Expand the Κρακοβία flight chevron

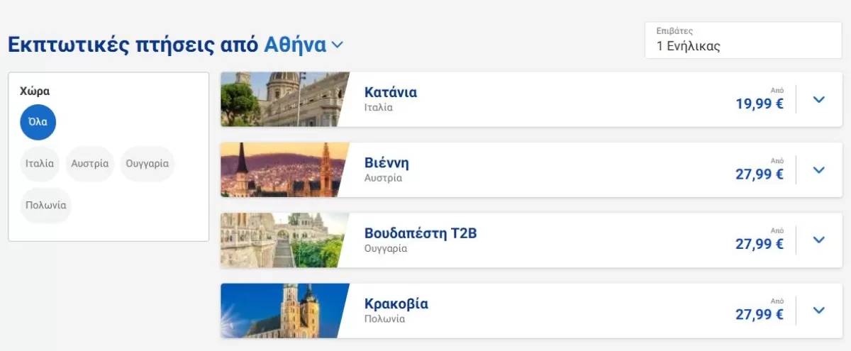coord(819,311)
